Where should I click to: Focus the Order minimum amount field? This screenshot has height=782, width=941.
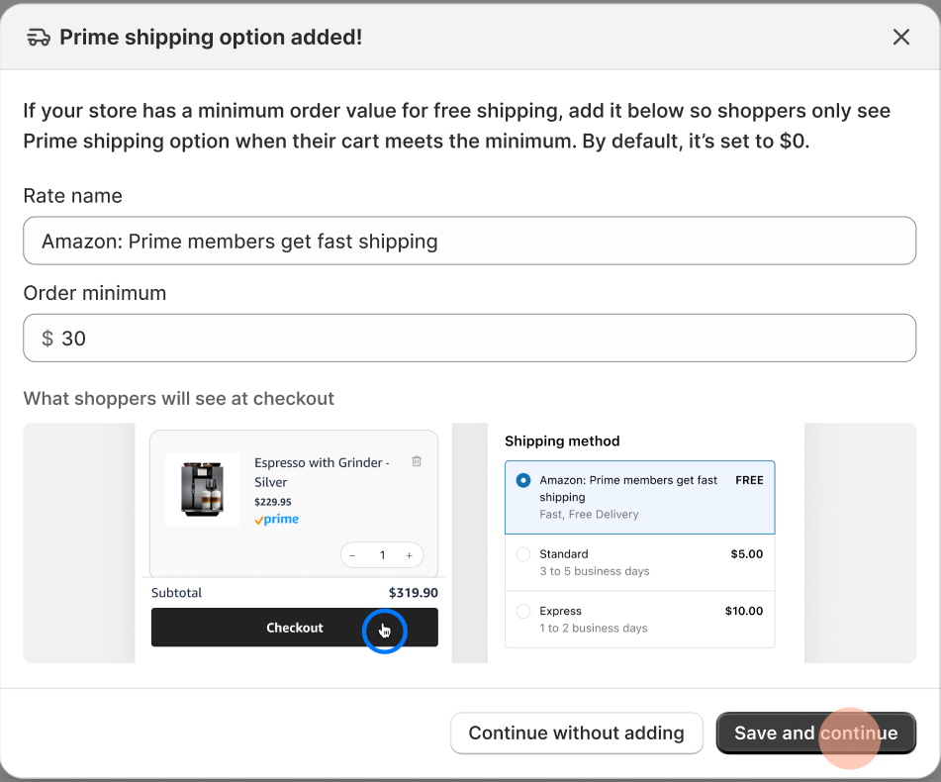(x=469, y=338)
